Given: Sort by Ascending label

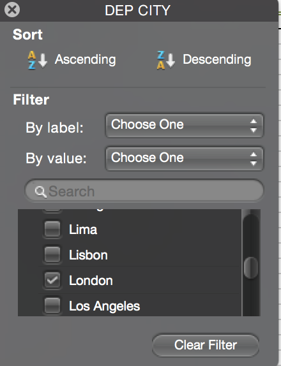Looking at the screenshot, I should [86, 60].
